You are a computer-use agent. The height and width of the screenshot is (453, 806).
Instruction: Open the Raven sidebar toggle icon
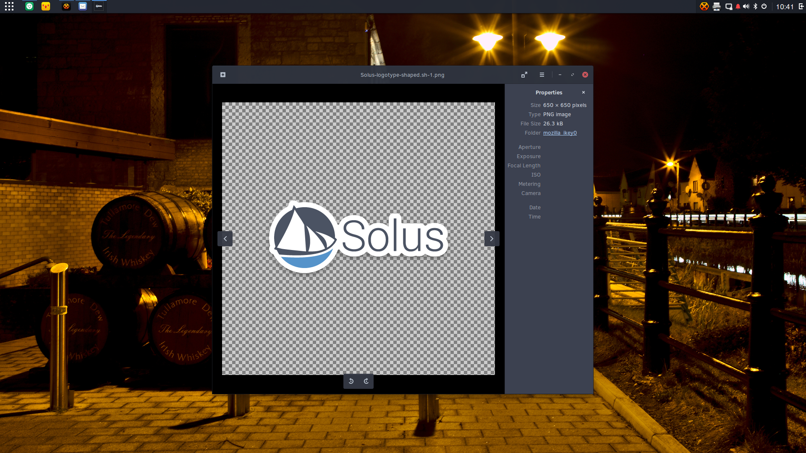[801, 6]
